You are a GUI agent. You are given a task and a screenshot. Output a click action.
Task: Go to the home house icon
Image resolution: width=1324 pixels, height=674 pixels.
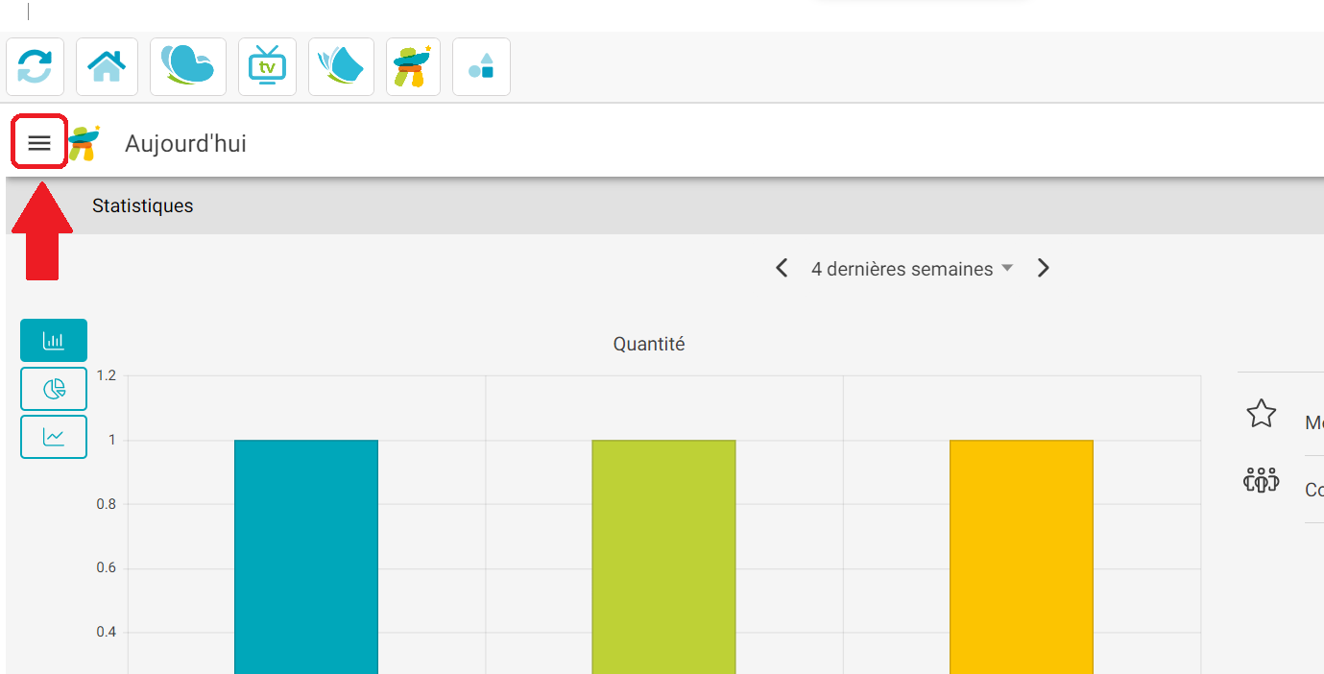pyautogui.click(x=107, y=67)
